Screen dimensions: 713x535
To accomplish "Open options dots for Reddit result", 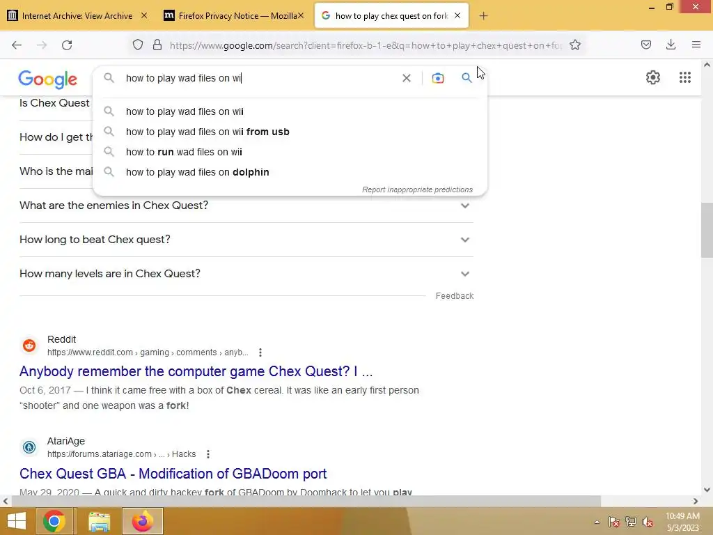I will [x=260, y=352].
